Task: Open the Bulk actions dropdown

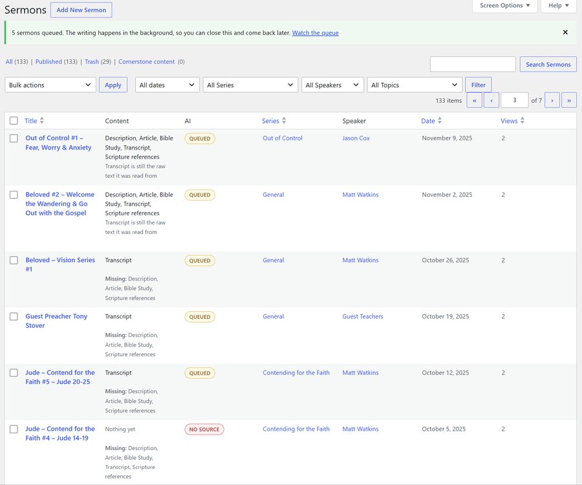Action: click(x=50, y=85)
